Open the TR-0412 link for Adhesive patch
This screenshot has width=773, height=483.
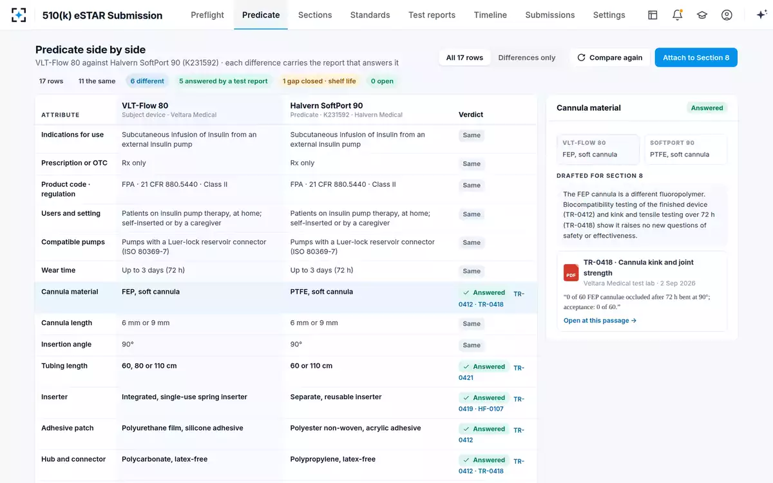click(491, 435)
